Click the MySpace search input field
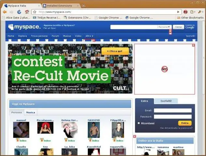The image size is (206, 156). (134, 27)
